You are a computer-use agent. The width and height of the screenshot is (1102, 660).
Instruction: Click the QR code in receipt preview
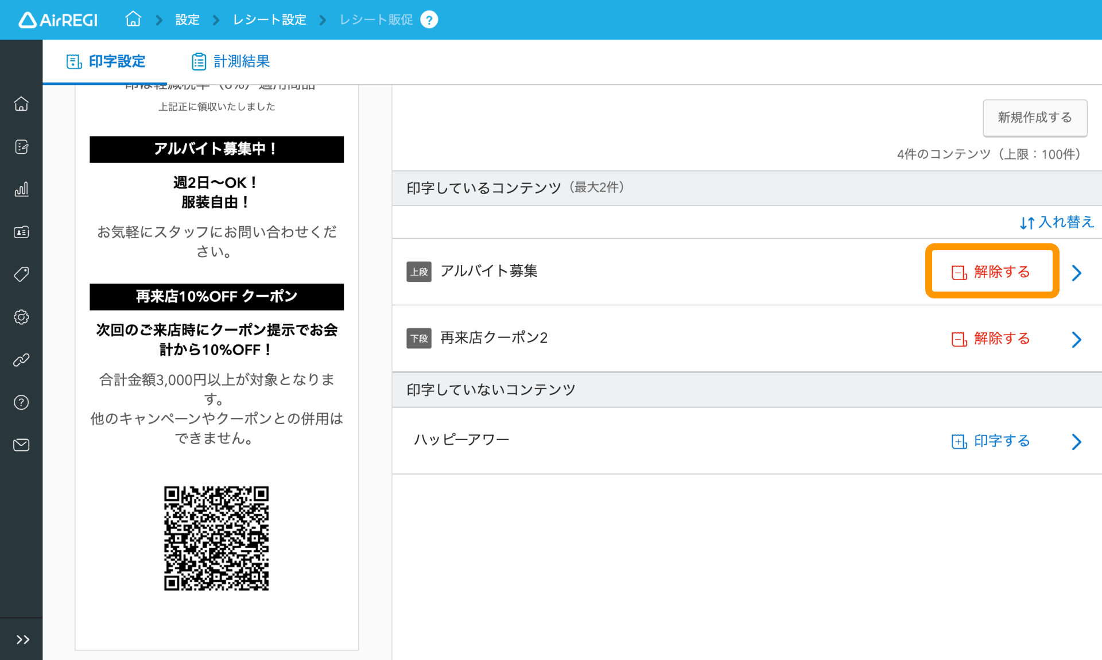pos(216,538)
